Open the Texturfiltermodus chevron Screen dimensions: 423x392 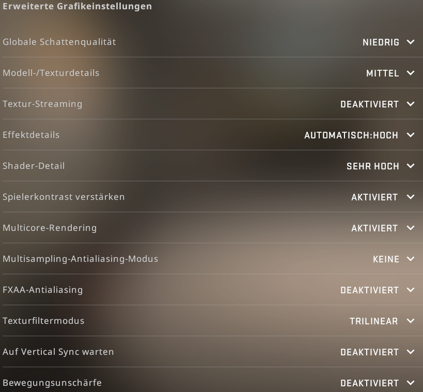point(411,321)
